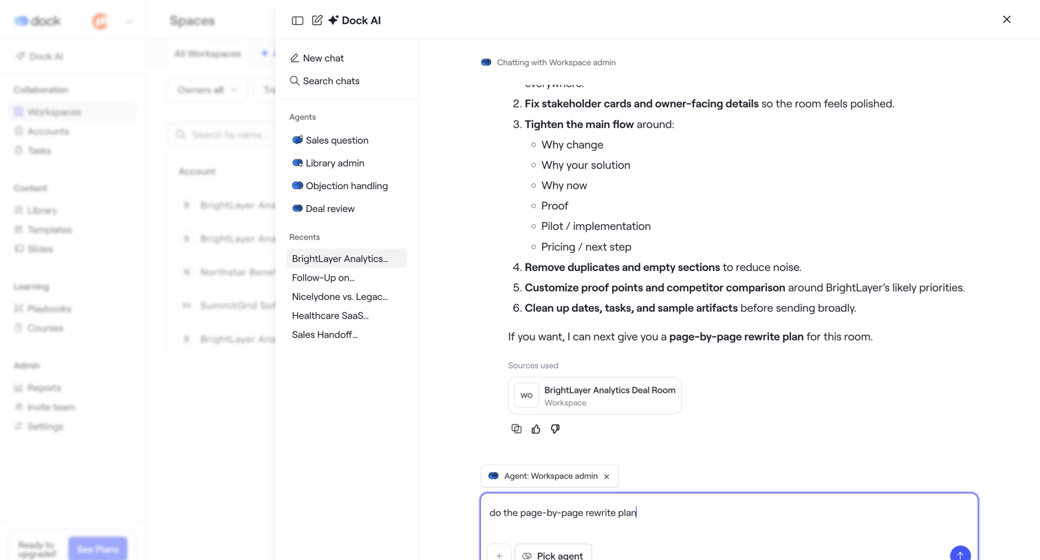Screen dimensions: 1040x560
Task: Switch to the All Workspaces tab
Action: (x=208, y=54)
